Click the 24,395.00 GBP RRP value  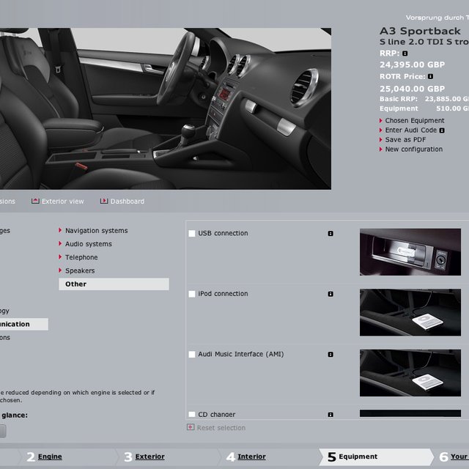click(412, 64)
